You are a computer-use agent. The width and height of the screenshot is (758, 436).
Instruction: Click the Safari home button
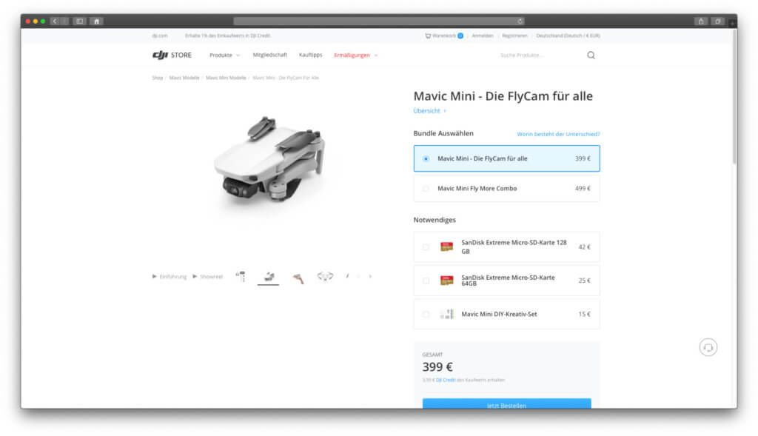point(97,21)
